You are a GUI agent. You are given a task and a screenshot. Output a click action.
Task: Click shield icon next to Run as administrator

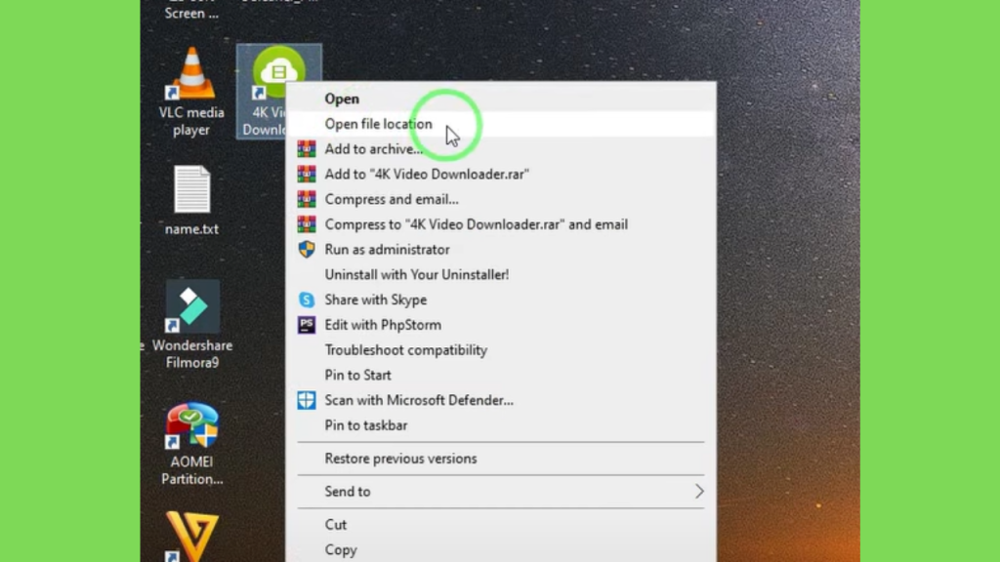click(x=307, y=249)
